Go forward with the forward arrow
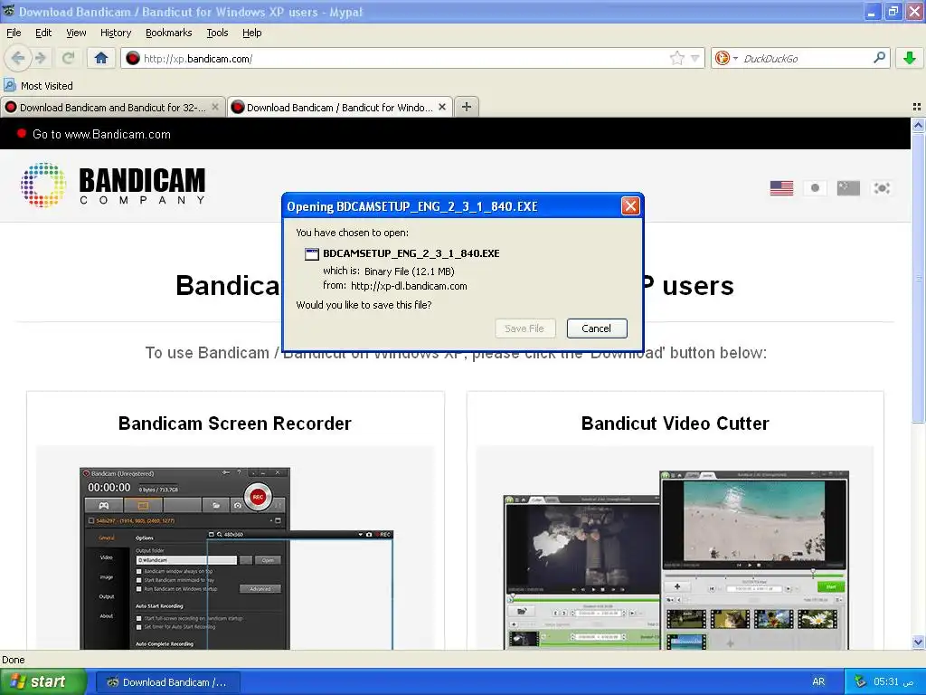The width and height of the screenshot is (926, 695). click(41, 58)
